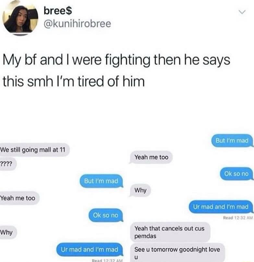254x262 pixels.
Task: Tap right 'Ur mad and I'm mad' bubble
Action: (x=221, y=207)
